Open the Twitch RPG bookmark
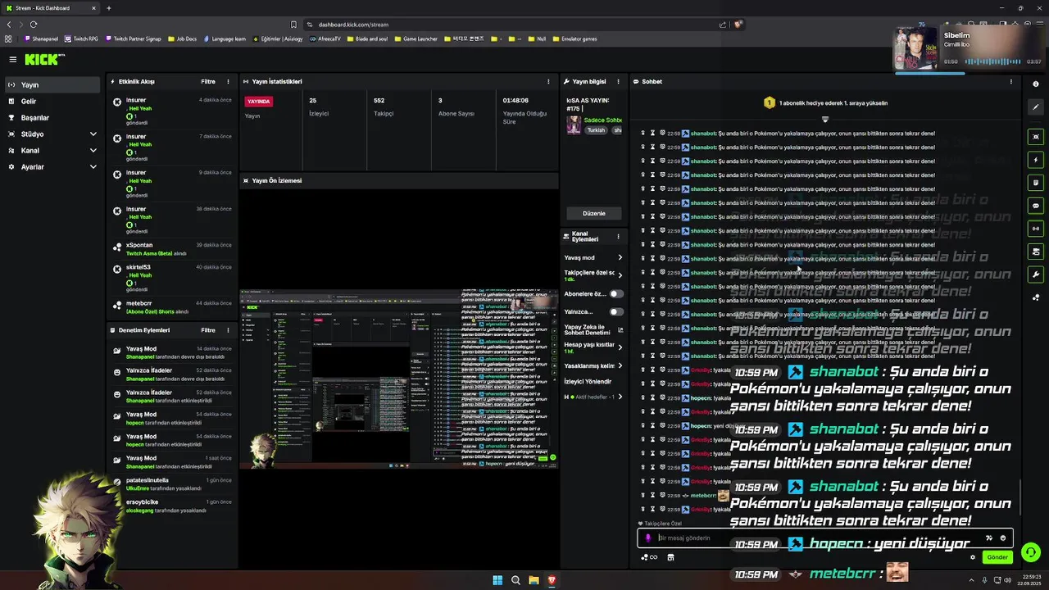1049x590 pixels. [80, 39]
